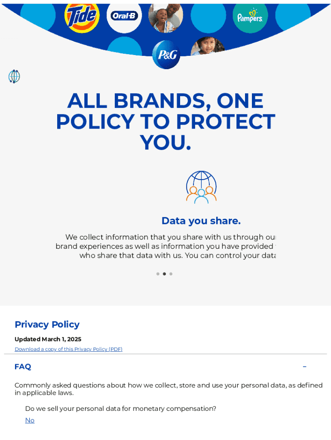
Task: Click the "We collect information" slide description
Action: 165,246
